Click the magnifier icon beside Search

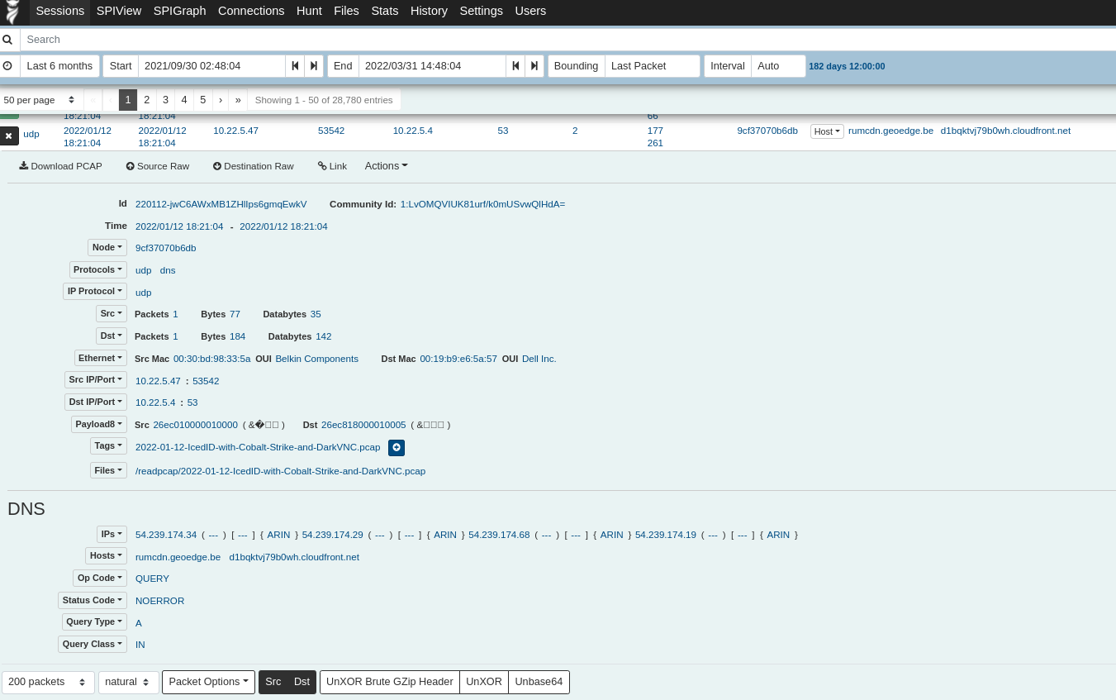7,40
